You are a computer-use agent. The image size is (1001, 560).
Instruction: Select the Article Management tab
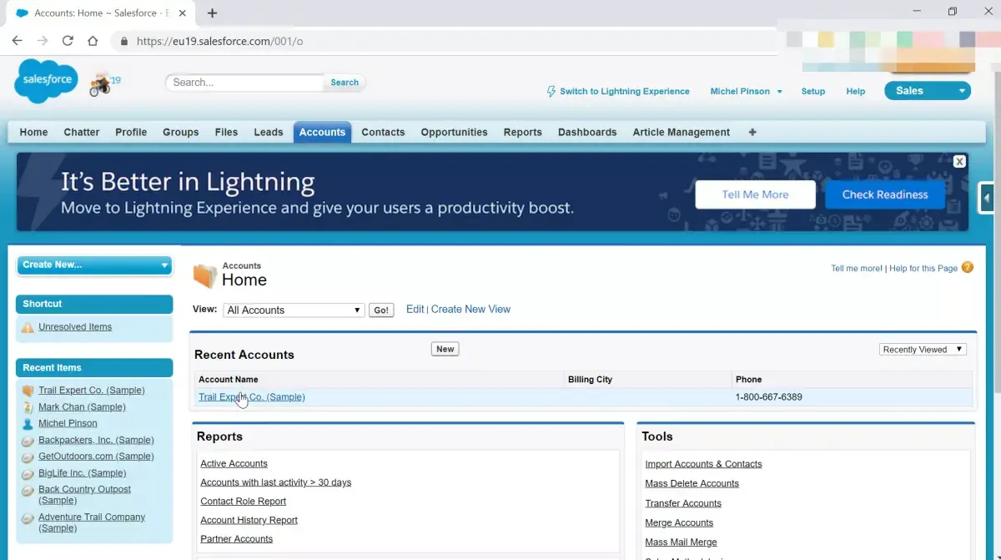pyautogui.click(x=681, y=132)
